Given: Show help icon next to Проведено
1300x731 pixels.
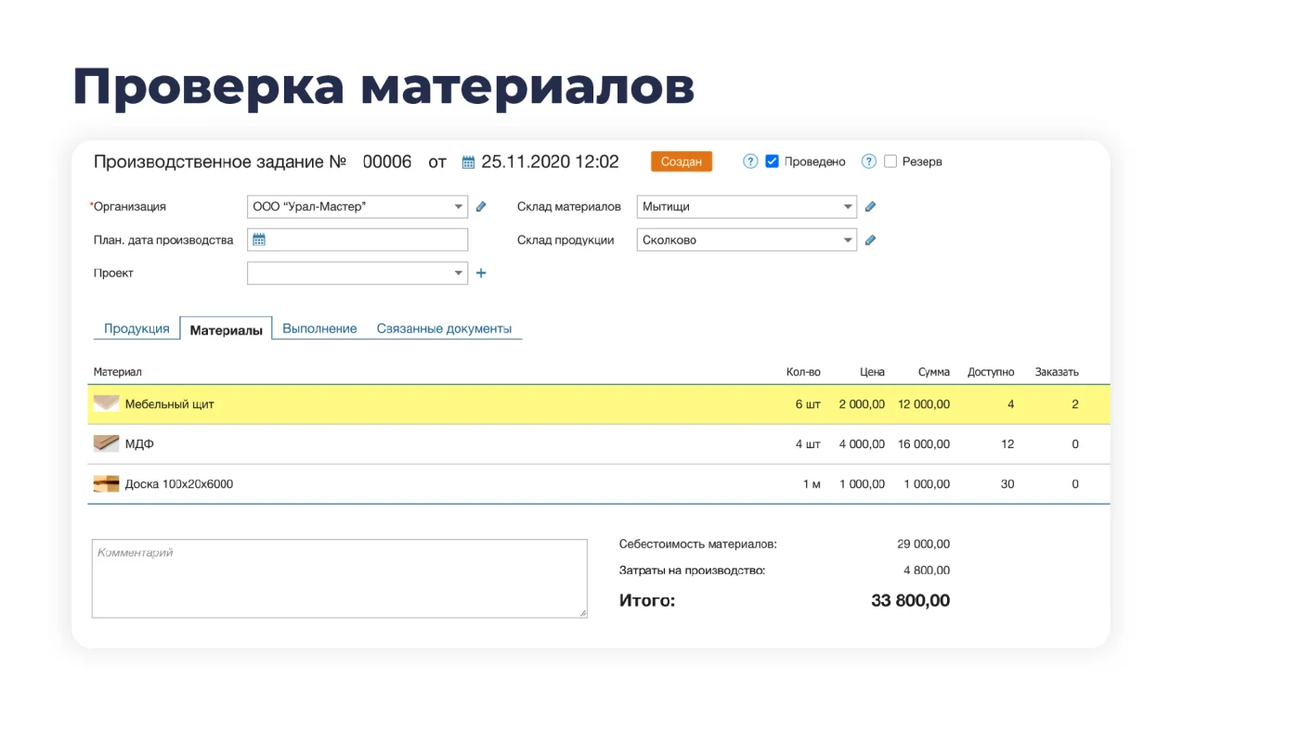Looking at the screenshot, I should [x=751, y=161].
